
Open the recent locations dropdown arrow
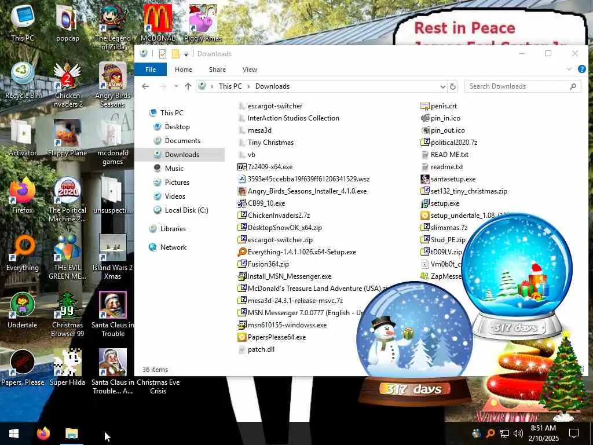coord(176,86)
